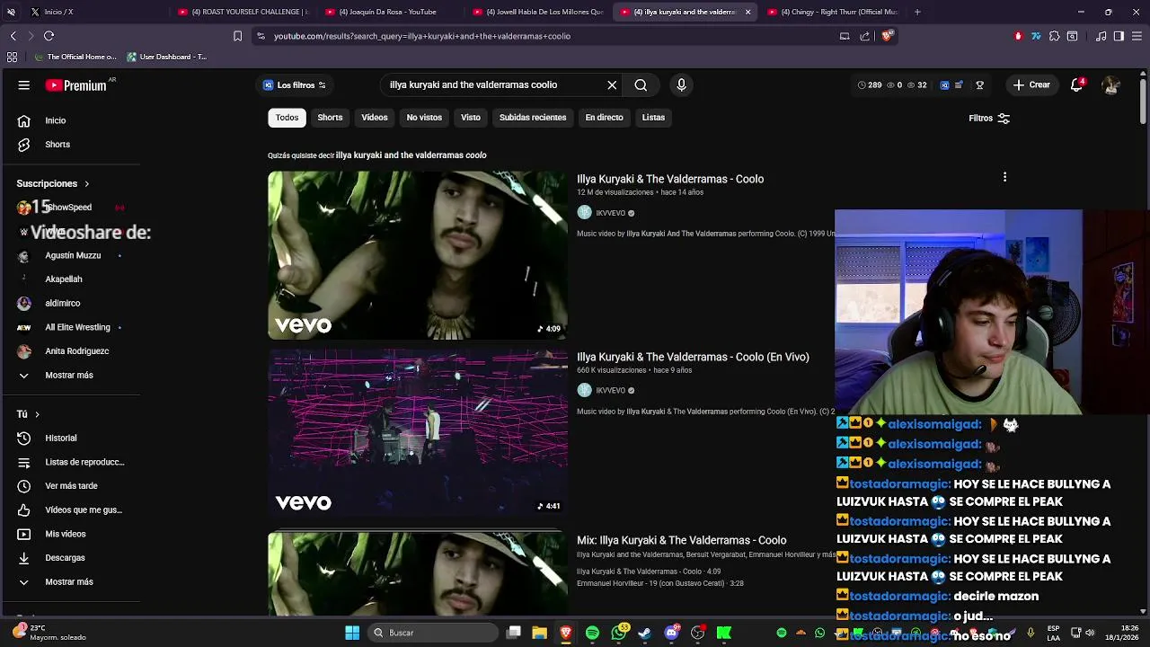
Task: Expand subscriptions with Mostrar más
Action: point(70,376)
